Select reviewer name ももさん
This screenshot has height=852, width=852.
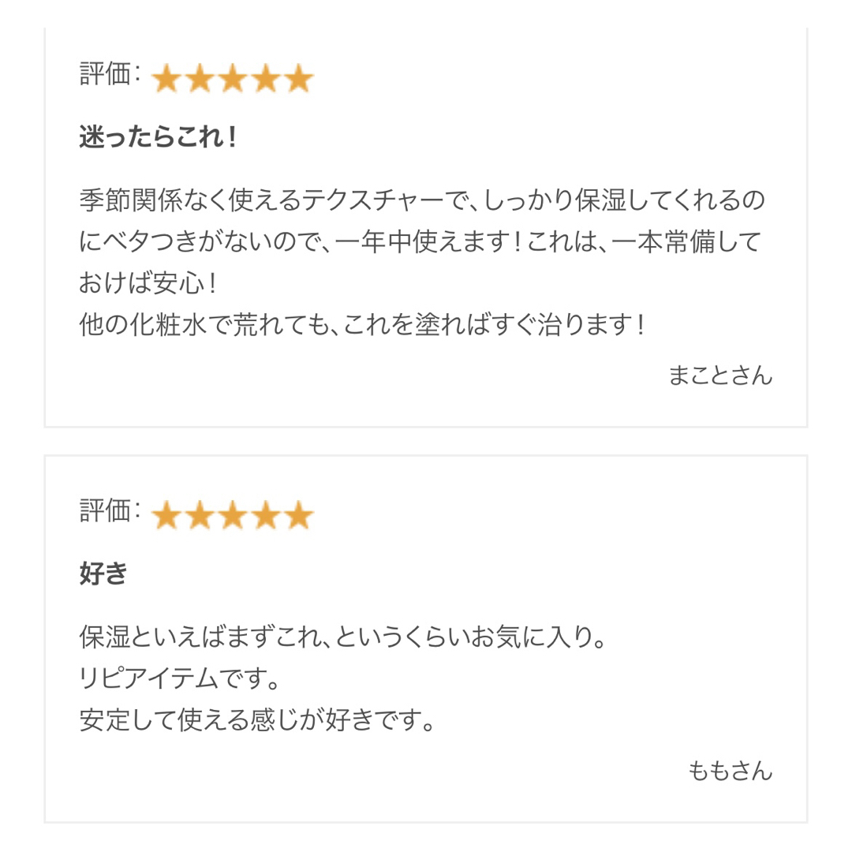click(730, 771)
